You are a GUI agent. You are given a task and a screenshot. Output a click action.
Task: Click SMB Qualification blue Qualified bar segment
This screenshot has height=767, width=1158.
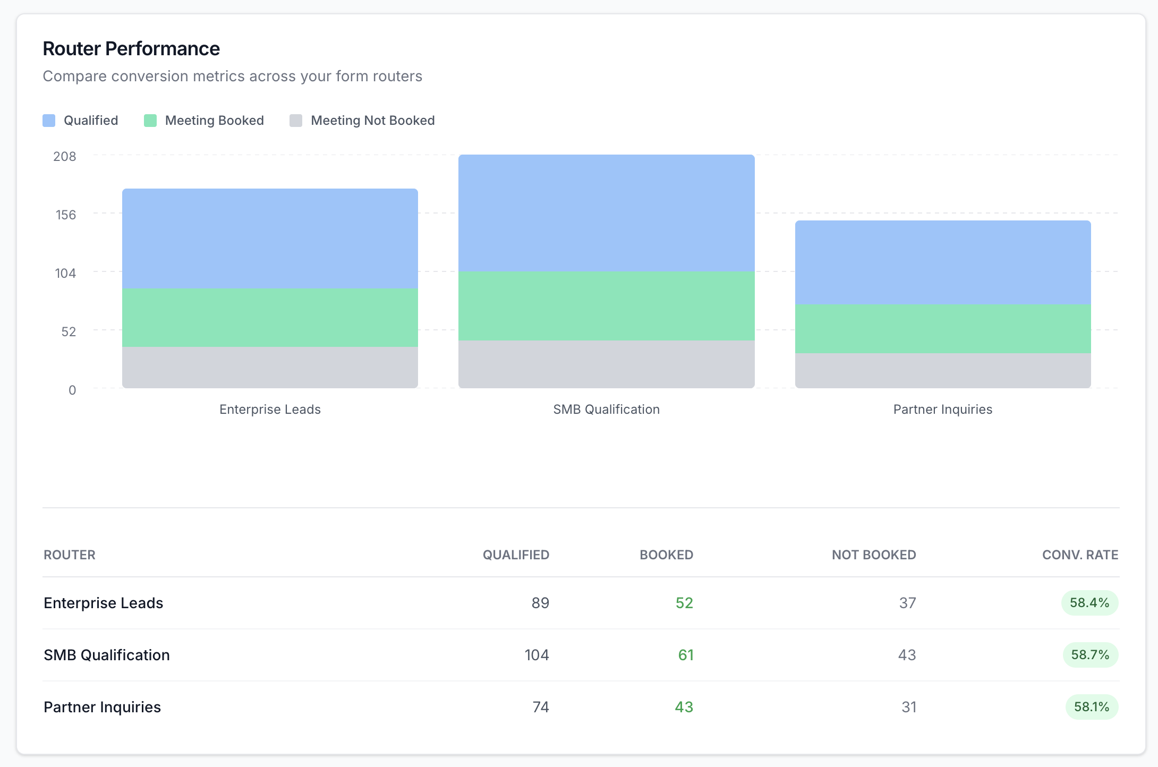(x=606, y=213)
